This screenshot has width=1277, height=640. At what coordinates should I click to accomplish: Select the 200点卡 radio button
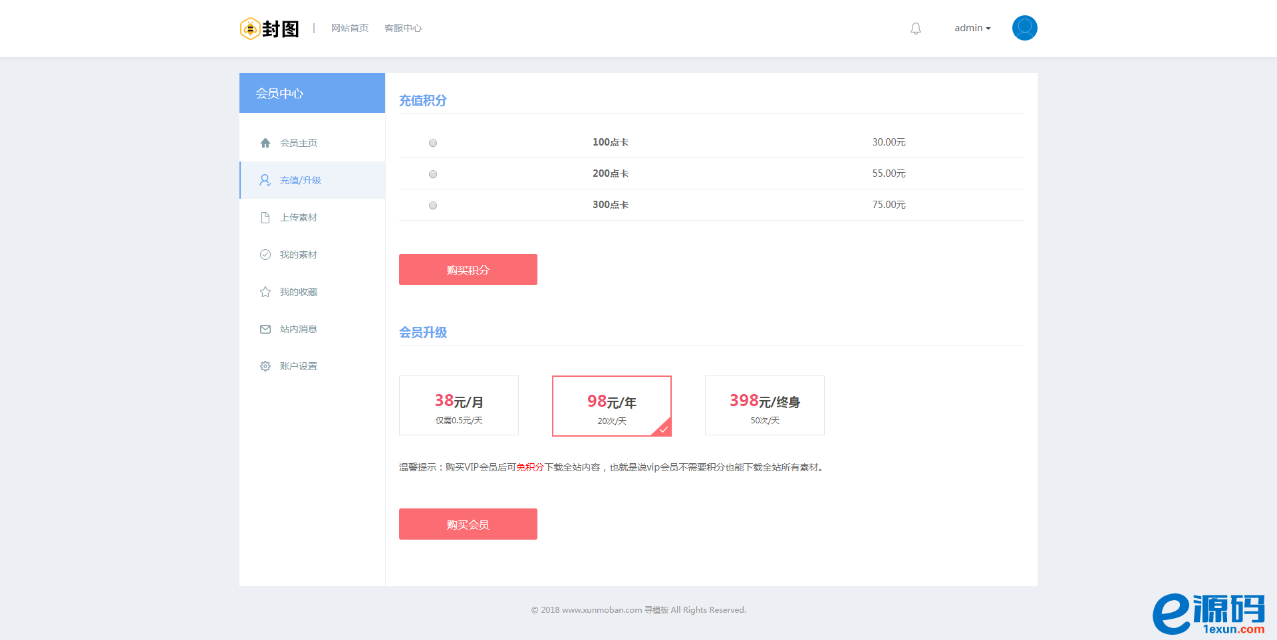433,174
